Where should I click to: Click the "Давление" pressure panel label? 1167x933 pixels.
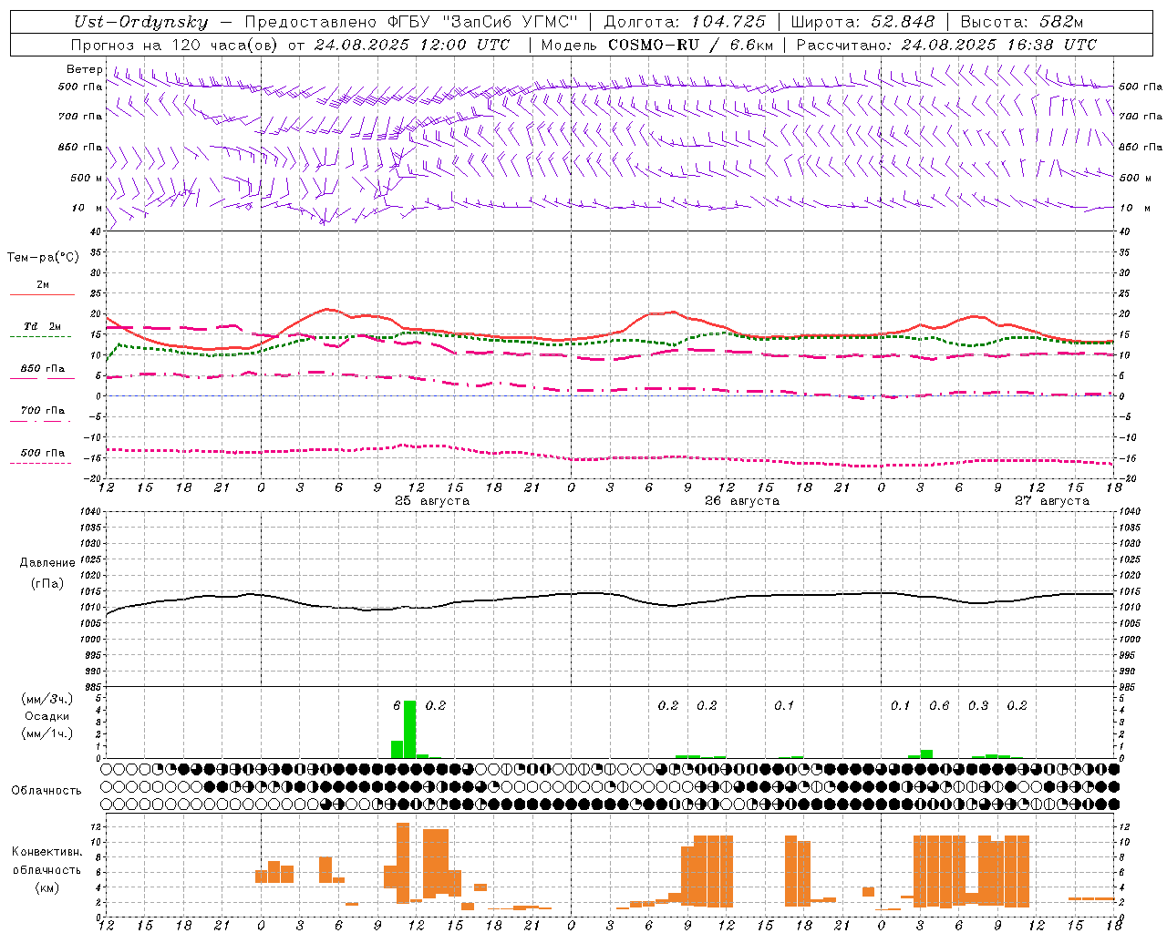click(47, 563)
